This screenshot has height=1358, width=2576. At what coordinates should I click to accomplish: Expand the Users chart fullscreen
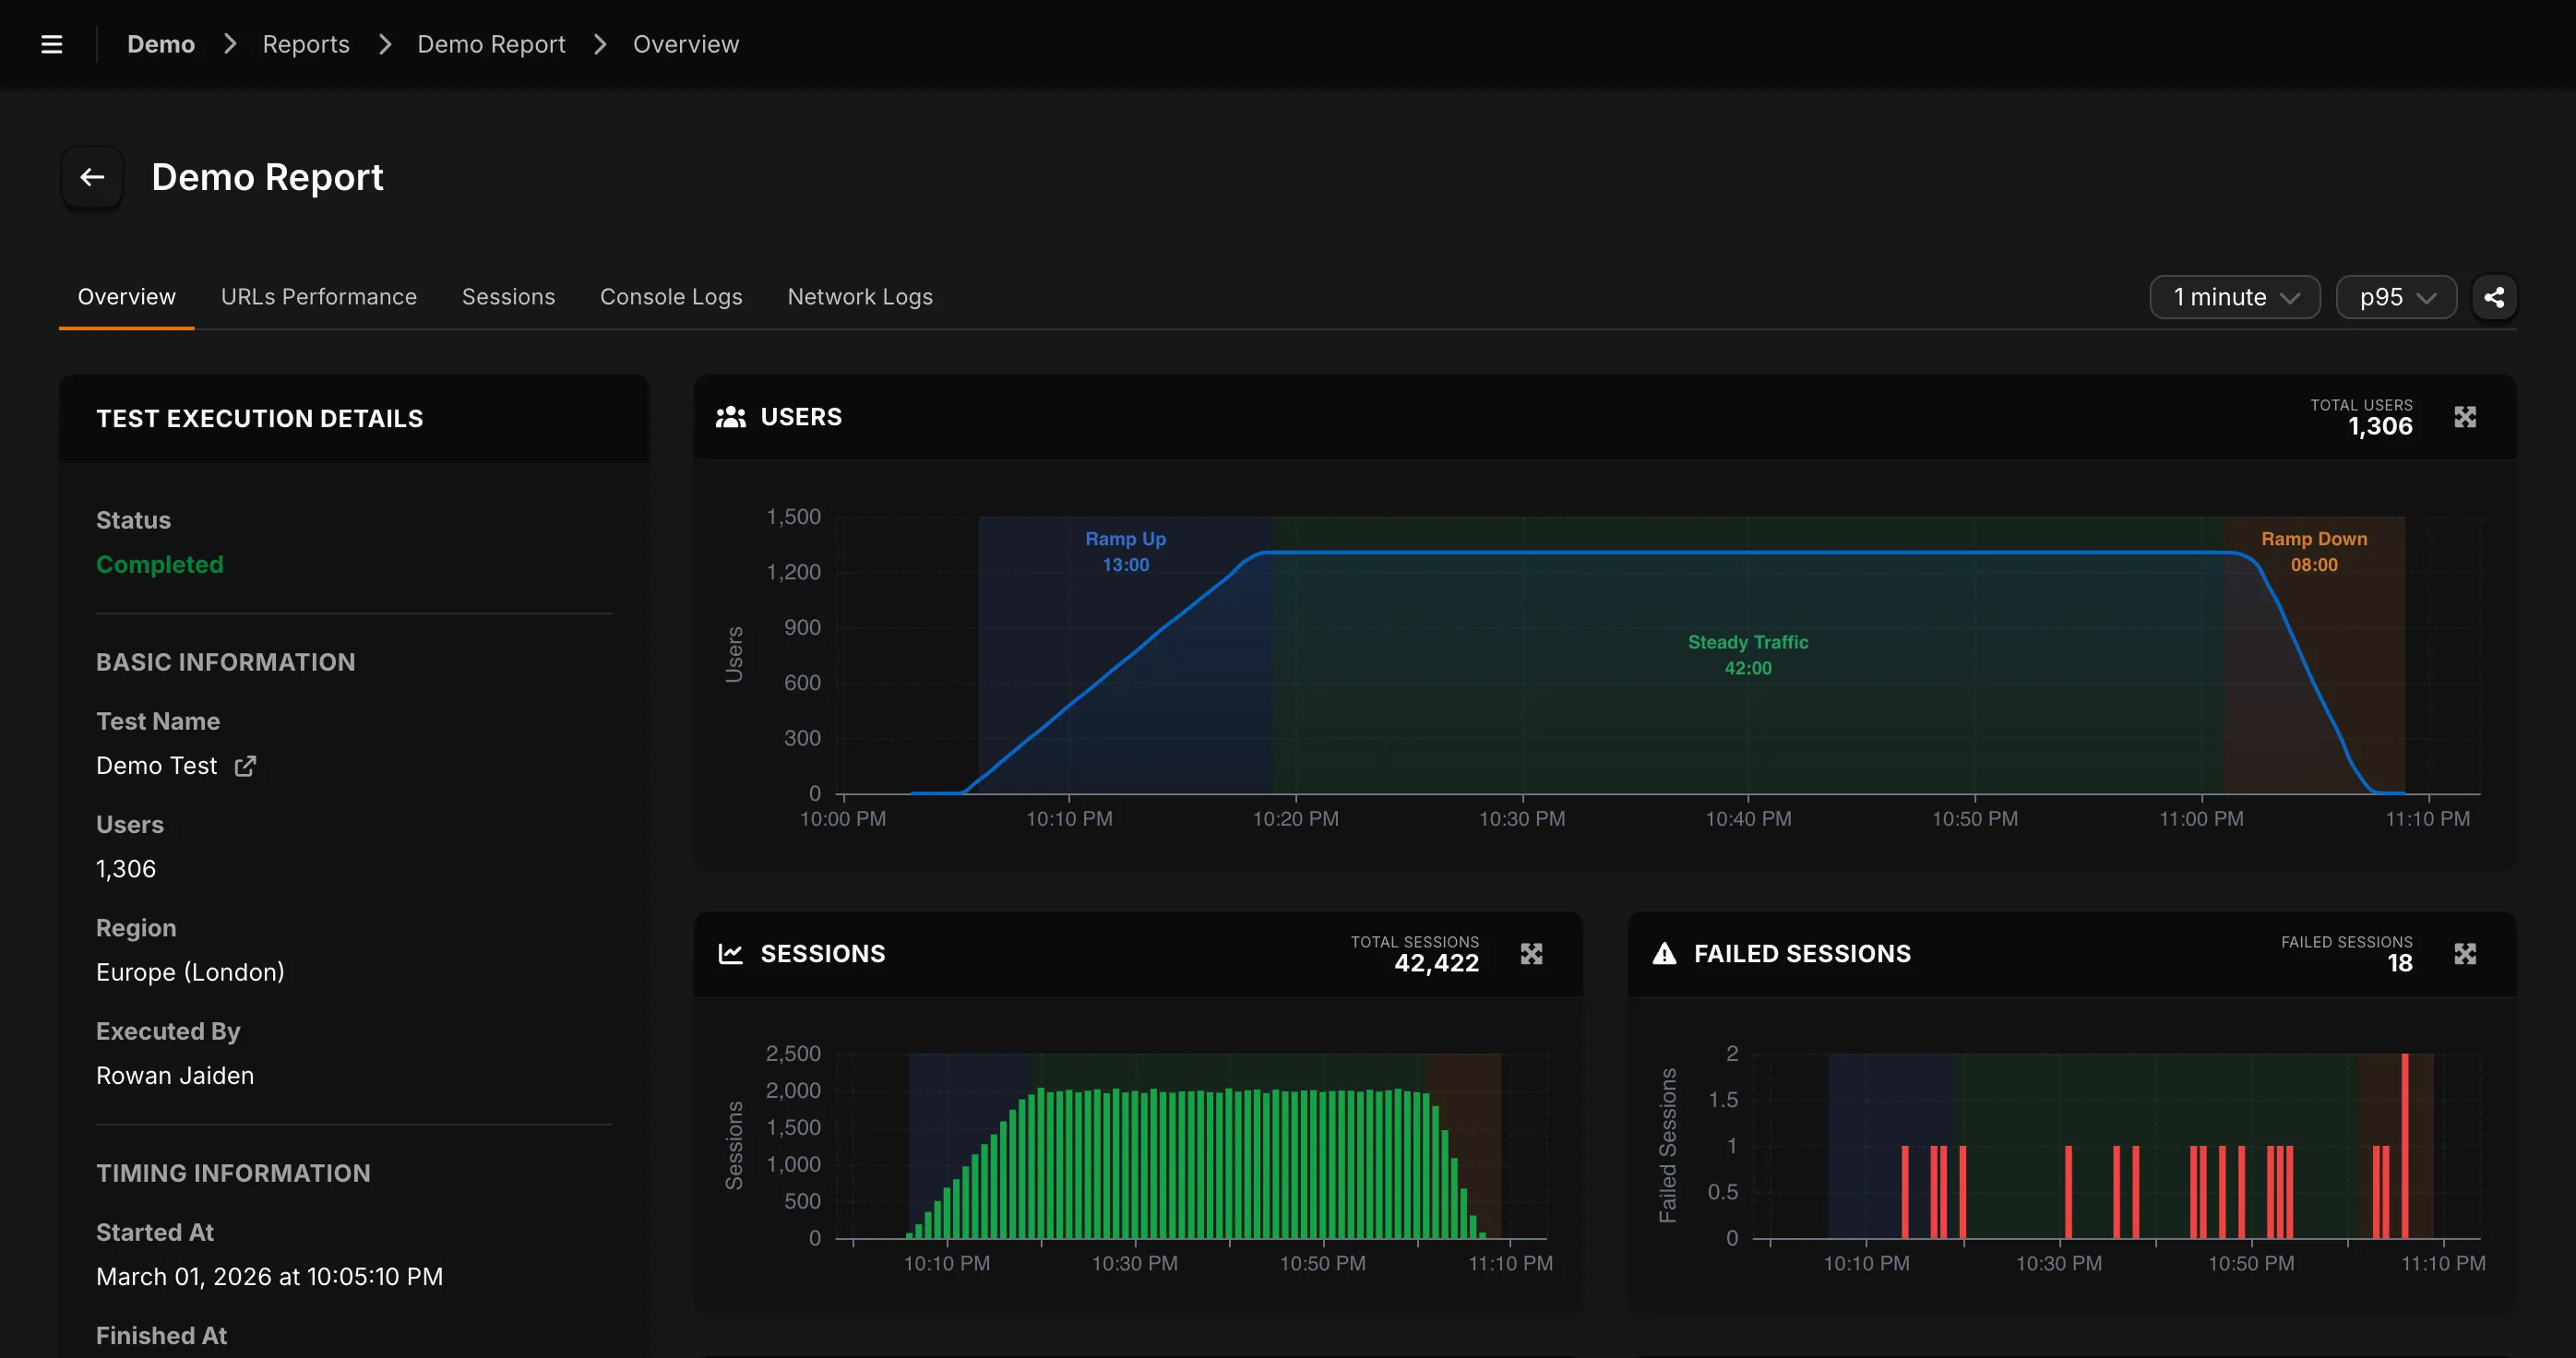pos(2465,417)
